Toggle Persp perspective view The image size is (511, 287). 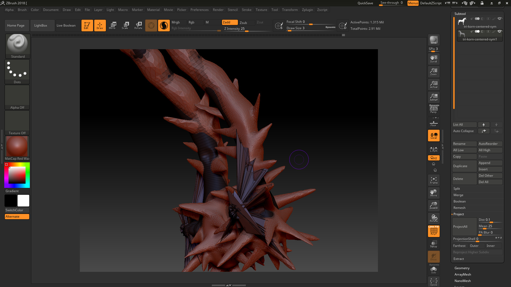(x=434, y=109)
